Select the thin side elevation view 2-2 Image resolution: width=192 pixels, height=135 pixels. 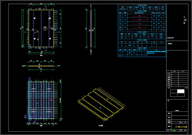pyautogui.click(x=91, y=29)
